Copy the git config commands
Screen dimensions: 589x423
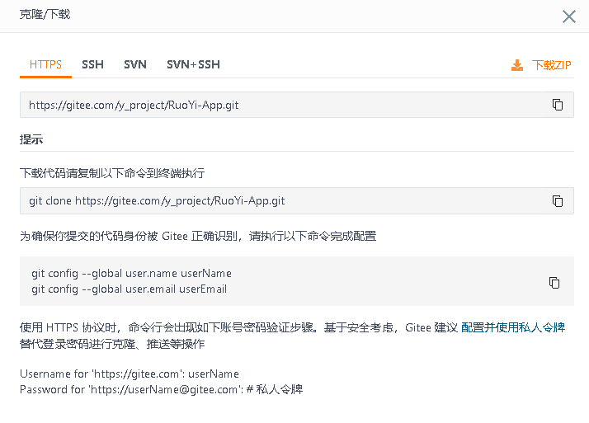(x=554, y=282)
